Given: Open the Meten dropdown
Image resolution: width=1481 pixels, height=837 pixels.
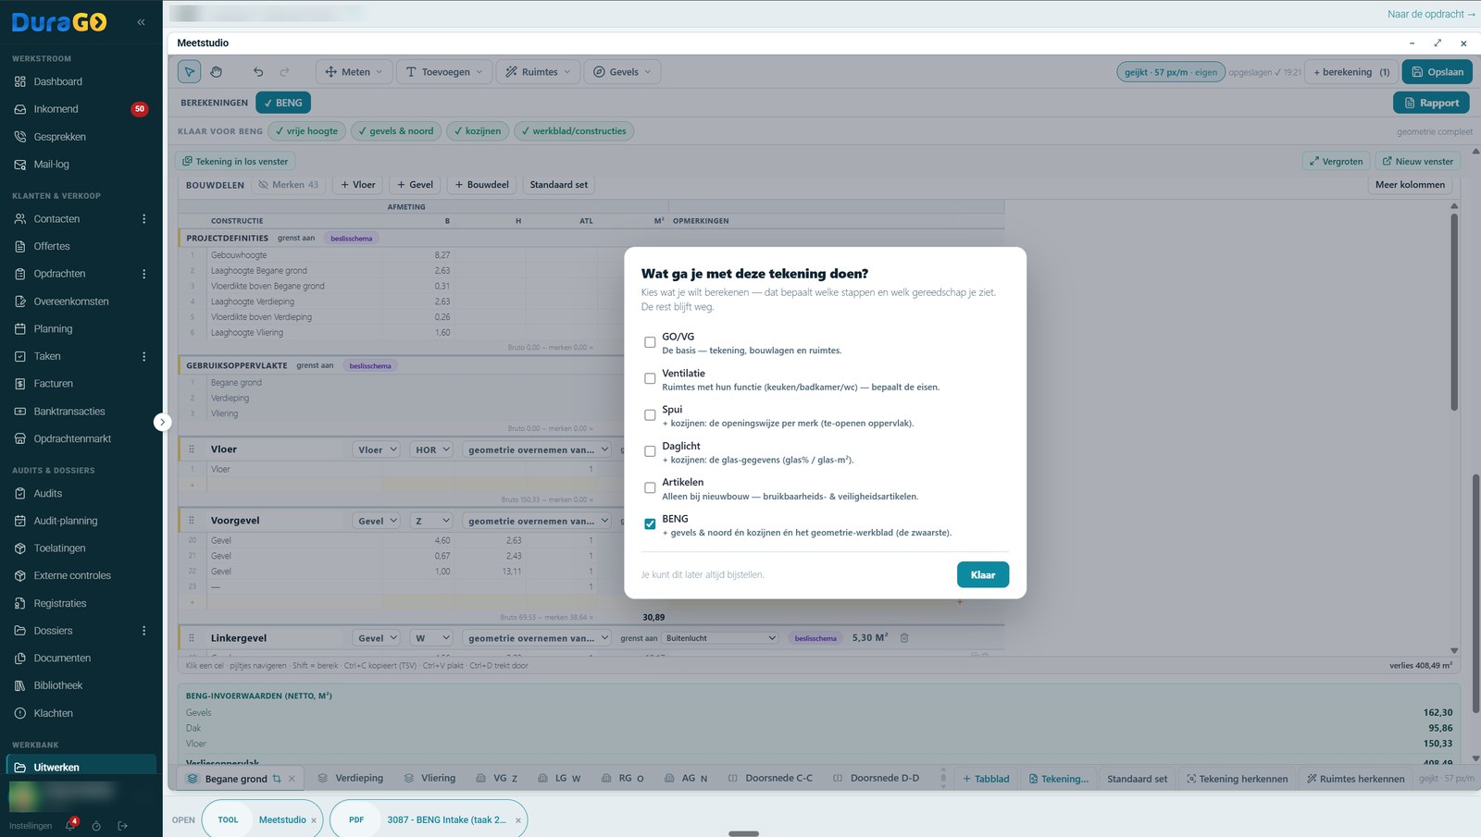Looking at the screenshot, I should [x=354, y=71].
